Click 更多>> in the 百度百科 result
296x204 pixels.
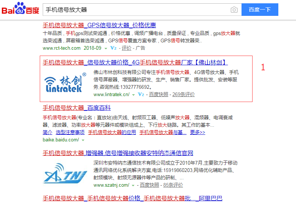coord(197,132)
